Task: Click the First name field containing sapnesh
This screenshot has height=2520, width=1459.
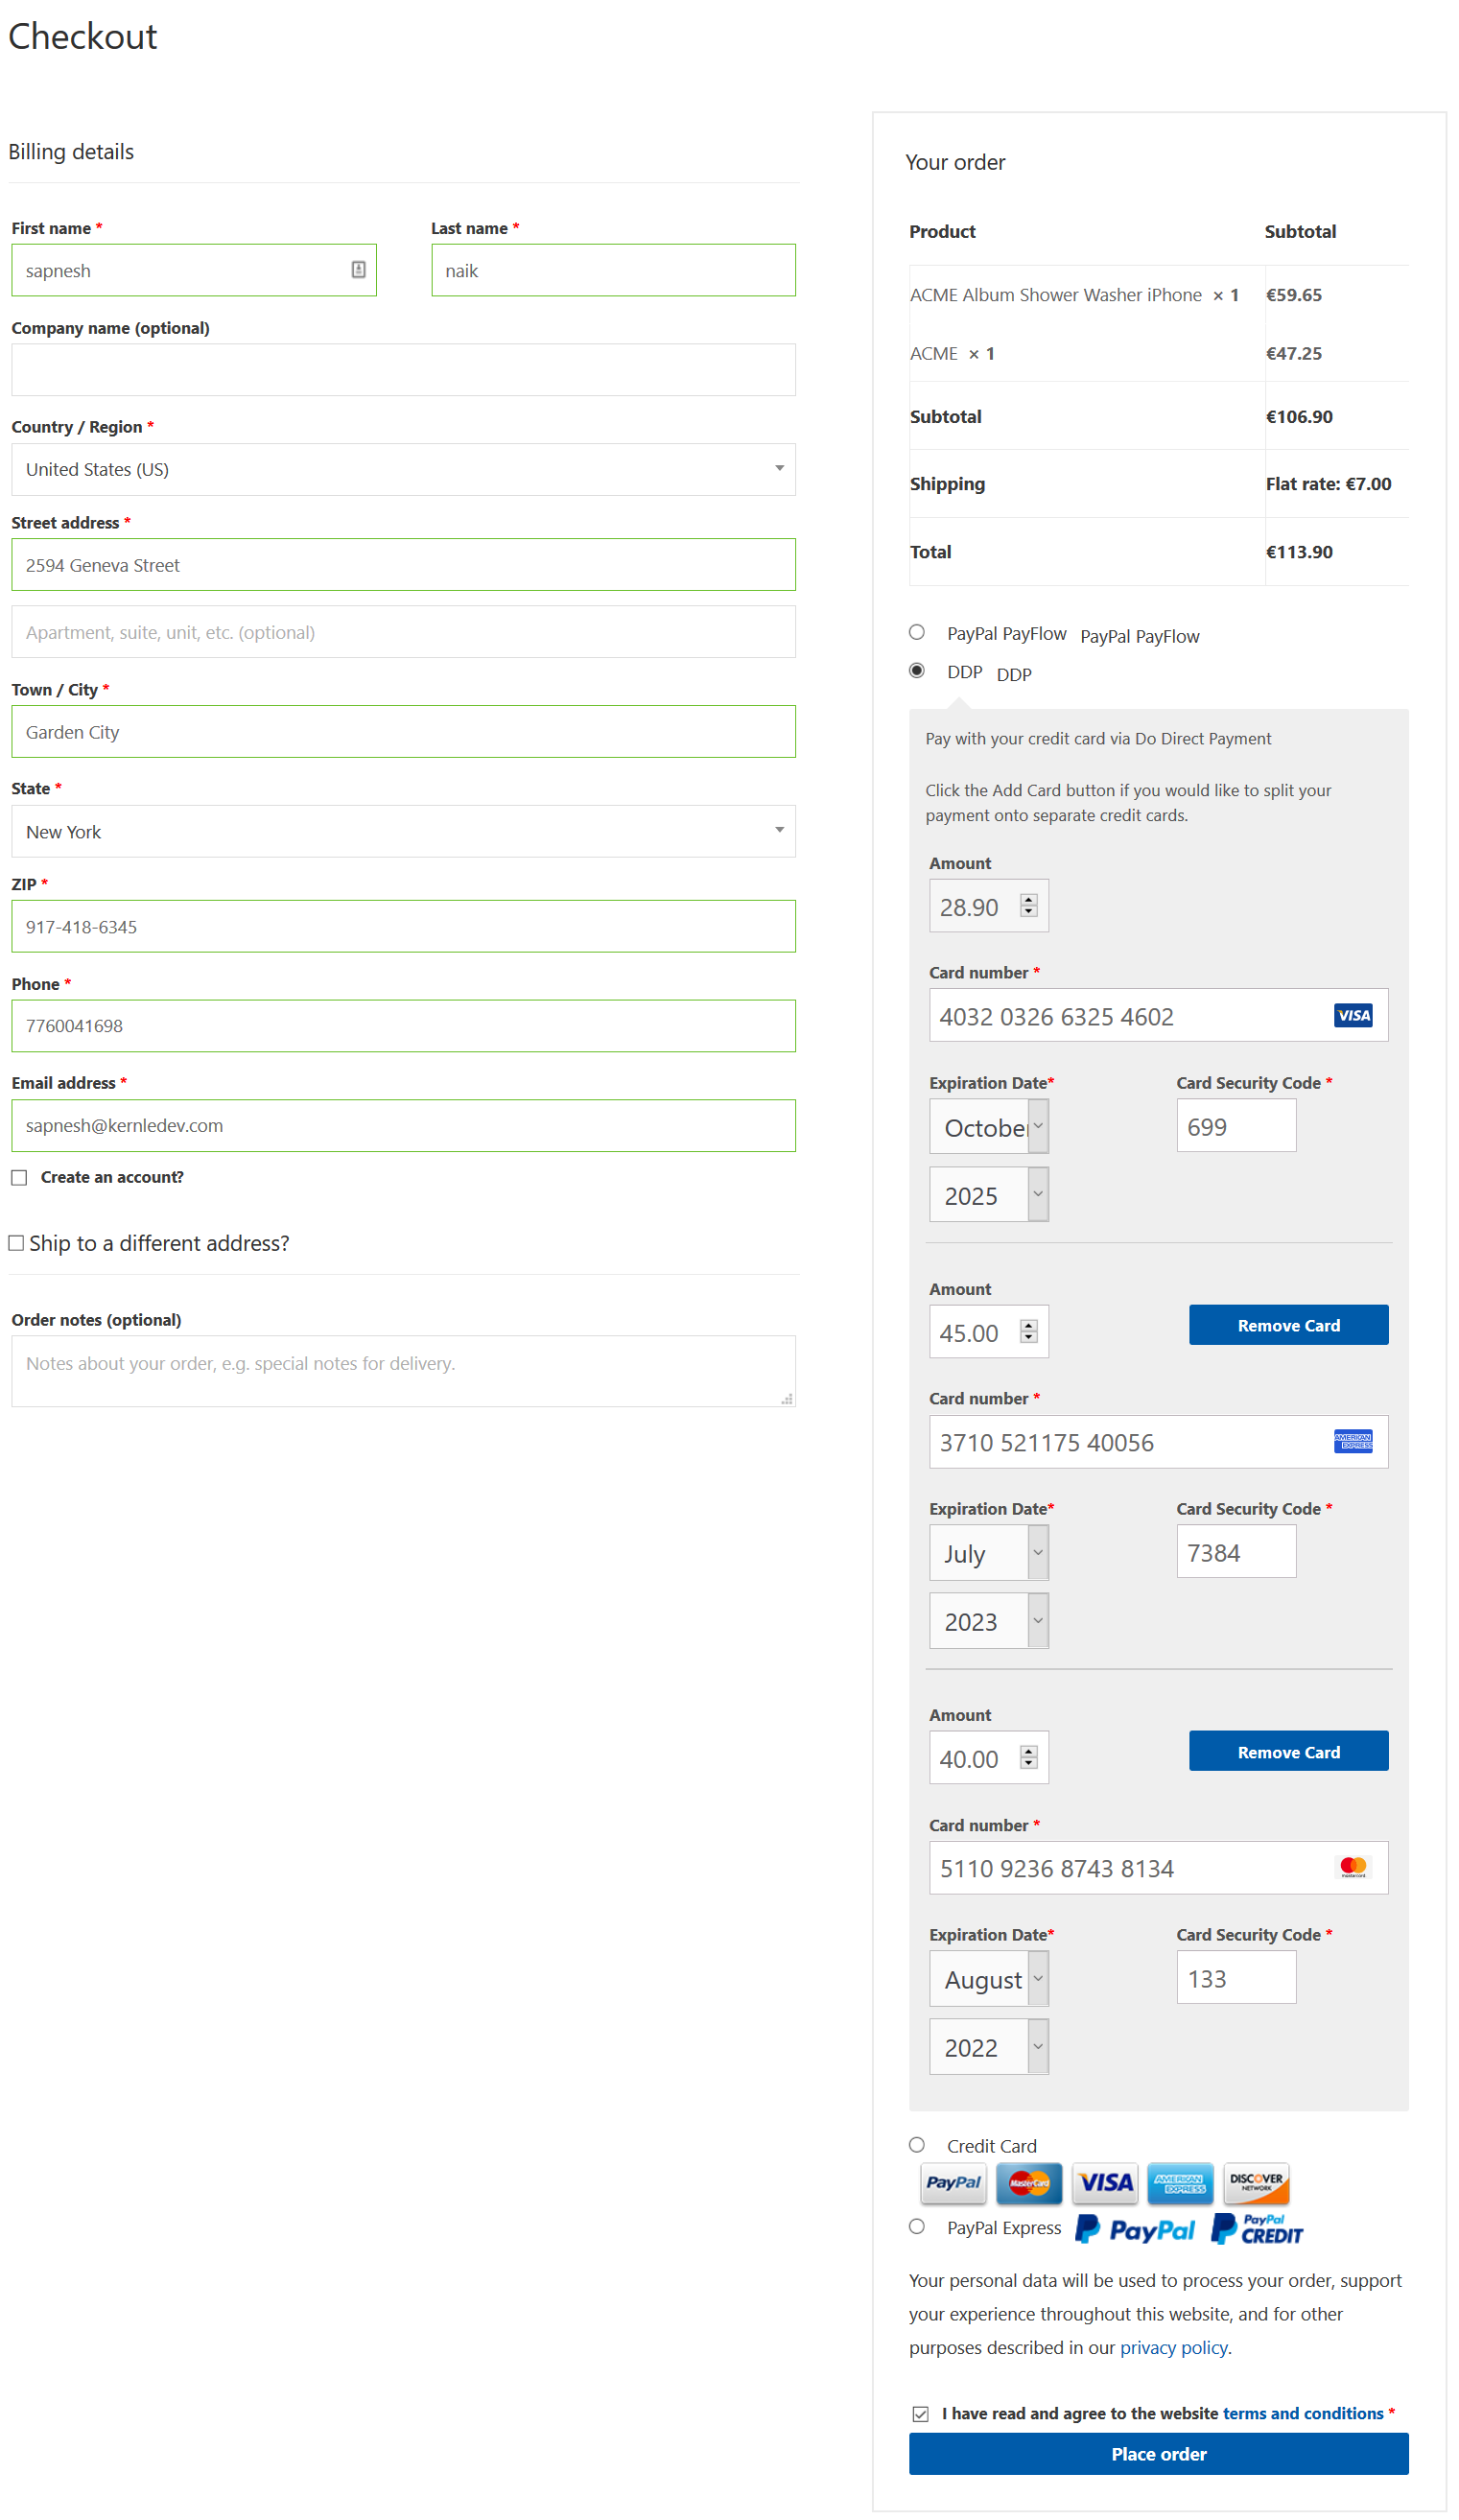Action: coord(194,270)
